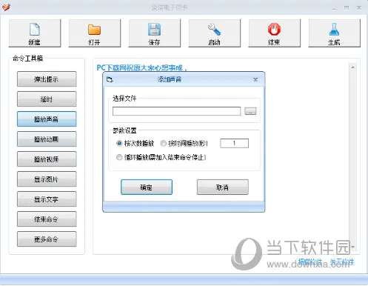Click the 新建 (New) toolbar button
The width and height of the screenshot is (368, 286).
pos(35,33)
